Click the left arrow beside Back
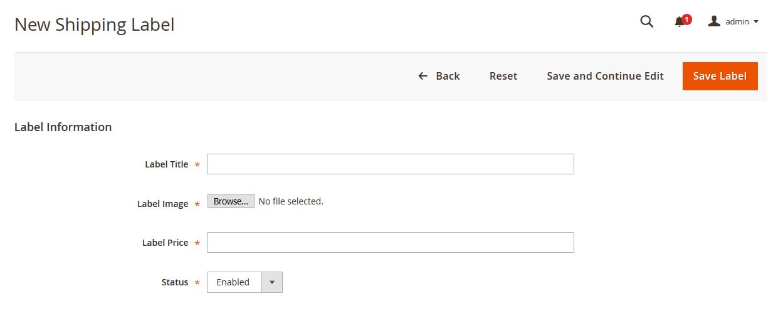Screen dimensions: 783x318 tap(423, 76)
